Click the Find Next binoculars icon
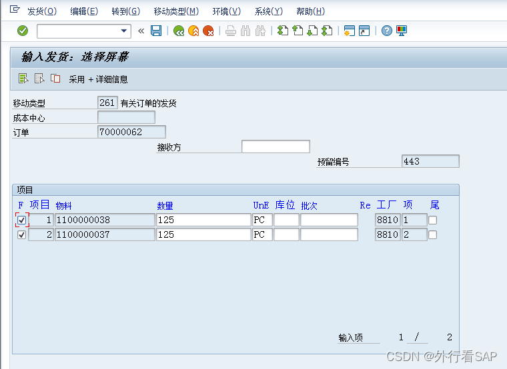 (x=260, y=31)
